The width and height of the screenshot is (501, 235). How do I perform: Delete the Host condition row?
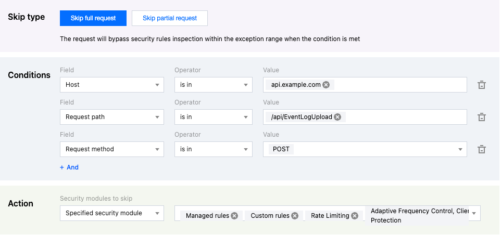(482, 85)
